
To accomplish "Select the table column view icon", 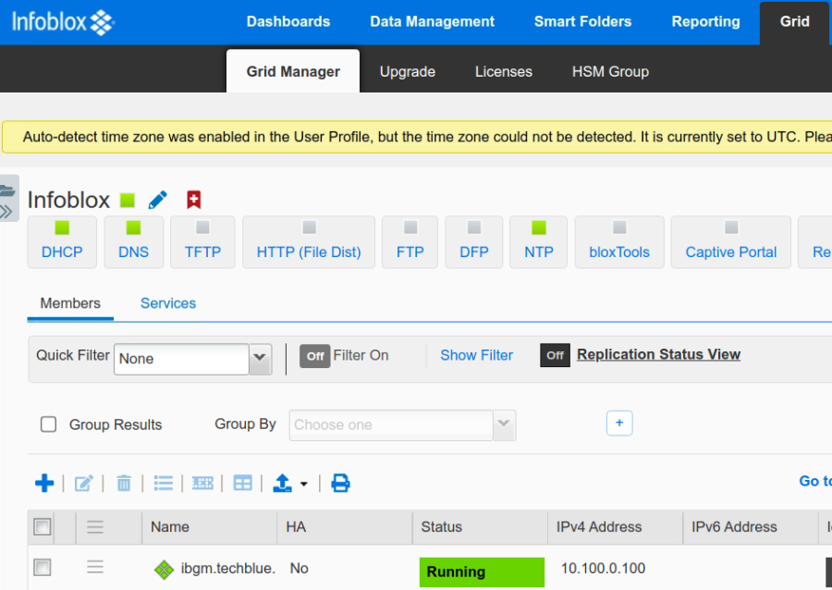I will 242,483.
